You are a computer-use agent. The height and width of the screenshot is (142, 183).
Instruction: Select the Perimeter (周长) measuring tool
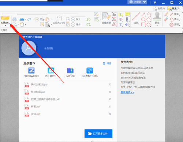[175, 19]
